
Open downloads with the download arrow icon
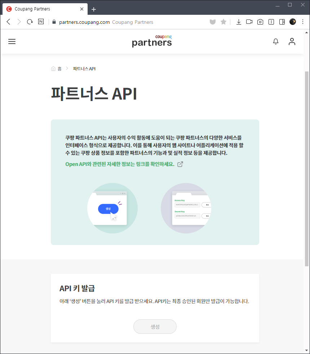239,22
